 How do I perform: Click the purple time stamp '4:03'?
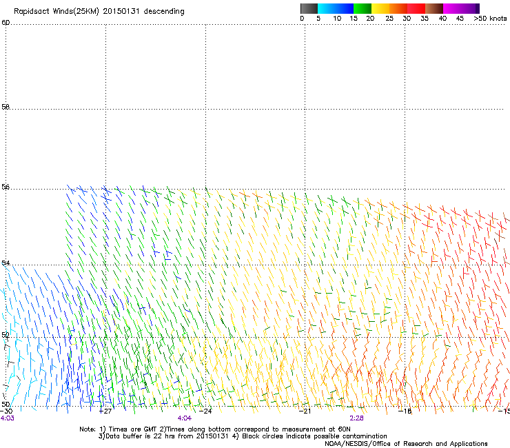[x=7, y=418]
